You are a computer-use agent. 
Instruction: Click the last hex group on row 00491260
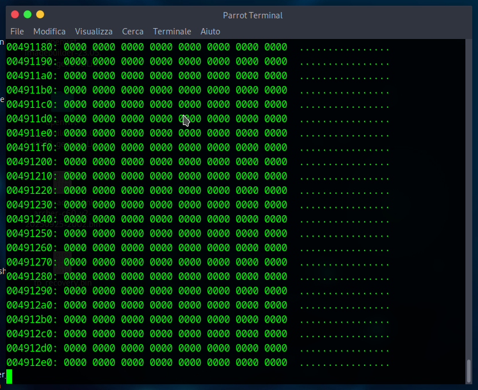pos(276,248)
